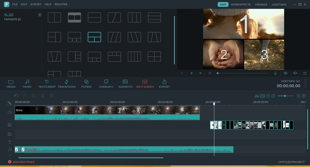This screenshot has width=310, height=167.
Task: Open the Media library tab
Action: tap(11, 84)
